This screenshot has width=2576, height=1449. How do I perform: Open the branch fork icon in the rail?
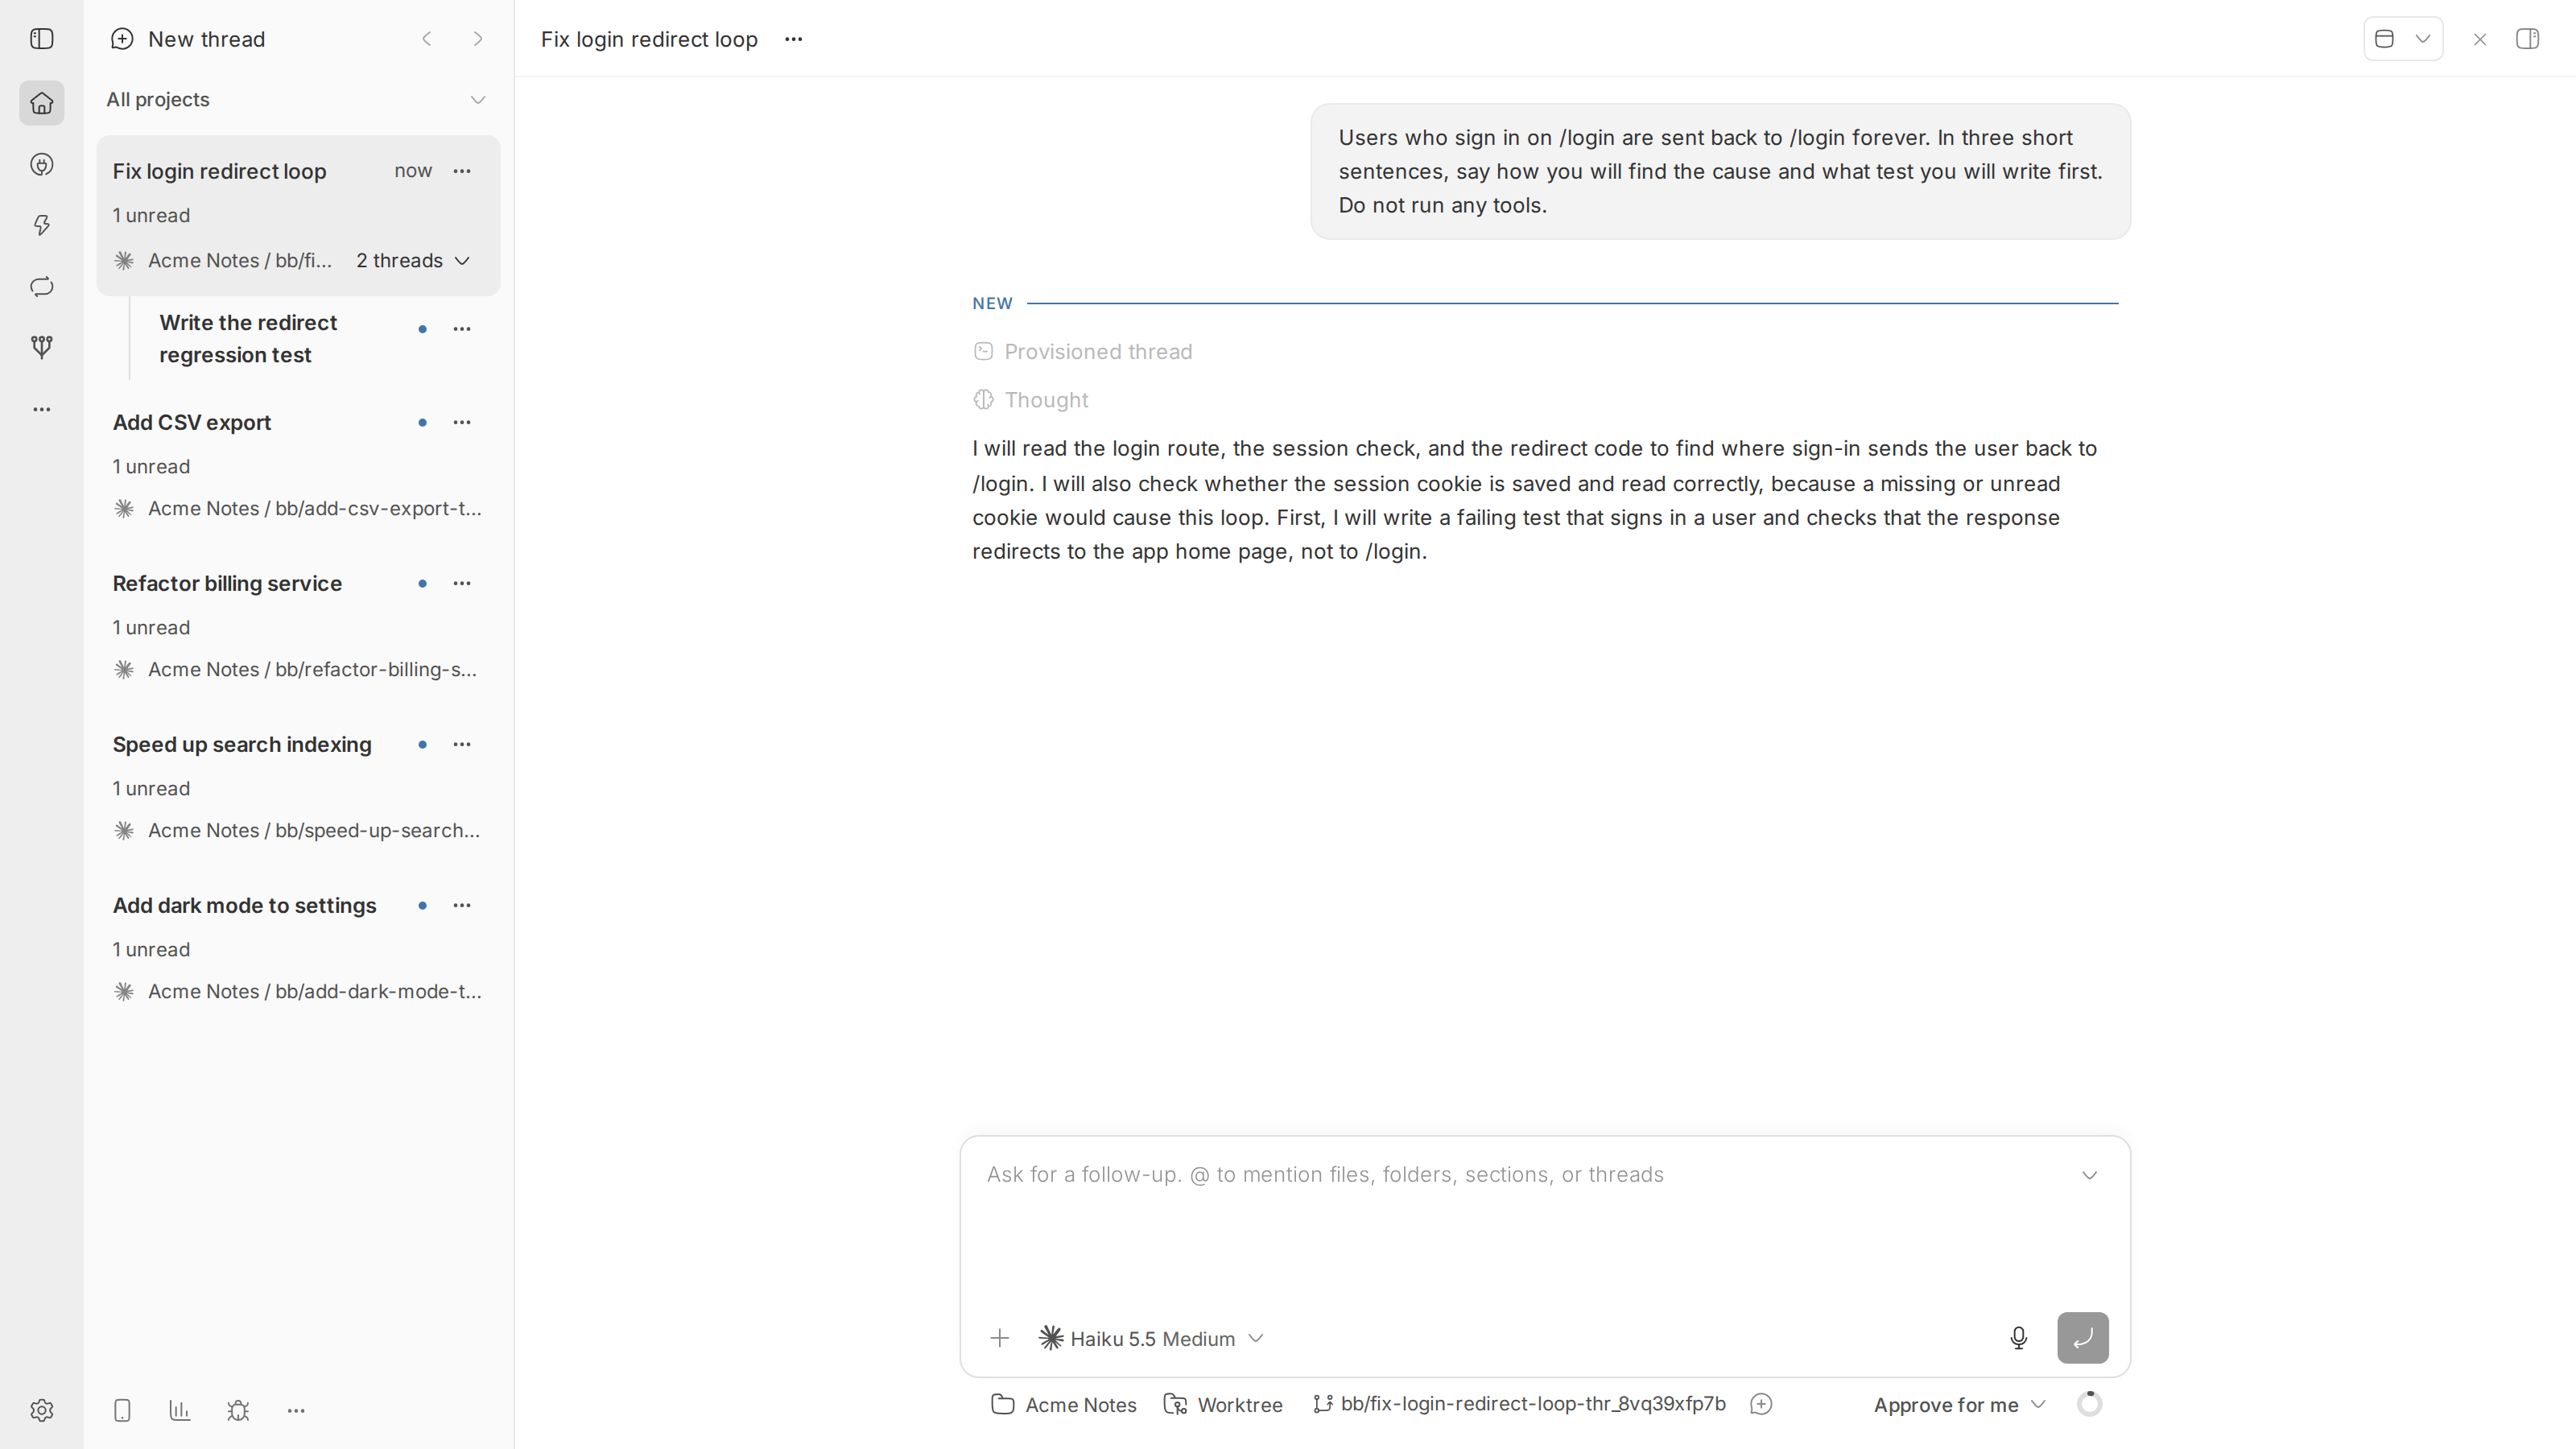pyautogui.click(x=41, y=348)
